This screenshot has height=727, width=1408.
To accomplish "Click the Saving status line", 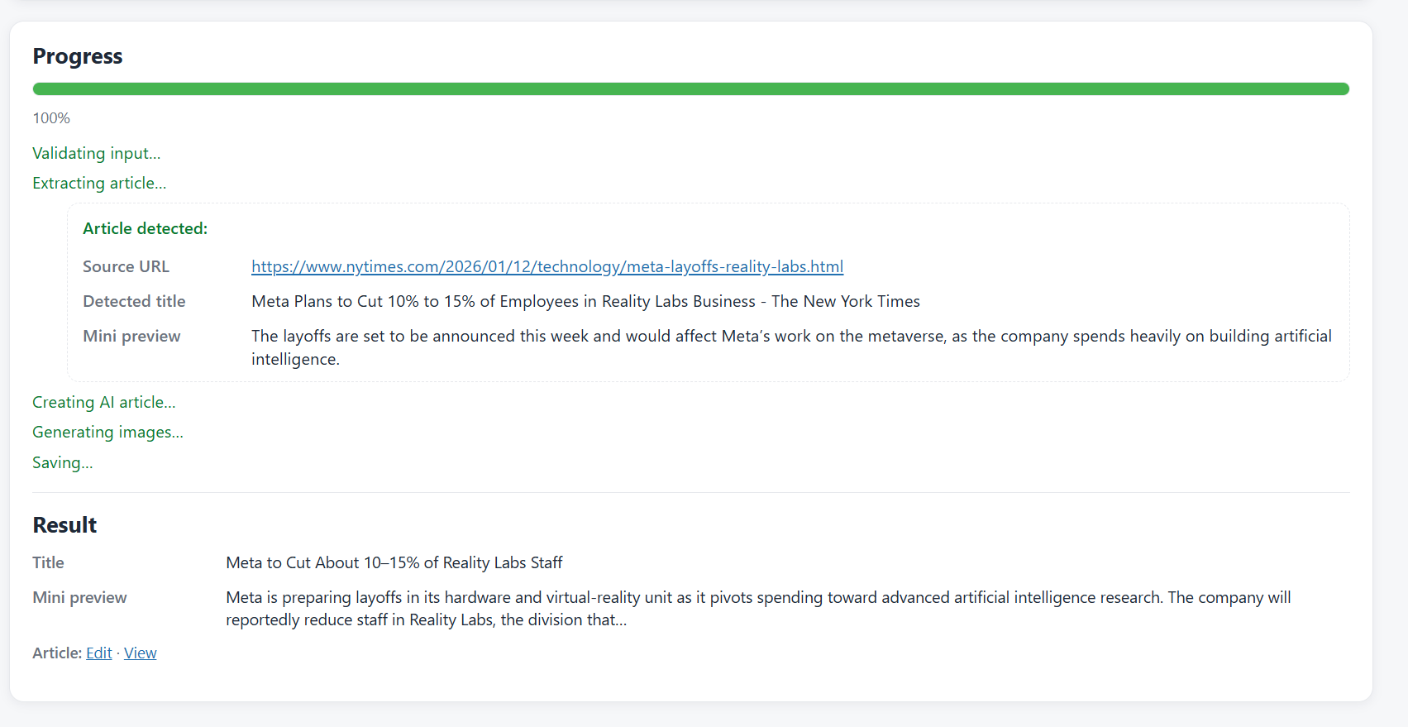I will (x=62, y=462).
